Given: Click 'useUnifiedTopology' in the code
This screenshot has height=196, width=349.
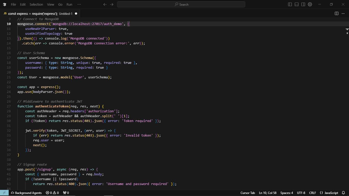Looking at the screenshot, I should (x=43, y=34).
